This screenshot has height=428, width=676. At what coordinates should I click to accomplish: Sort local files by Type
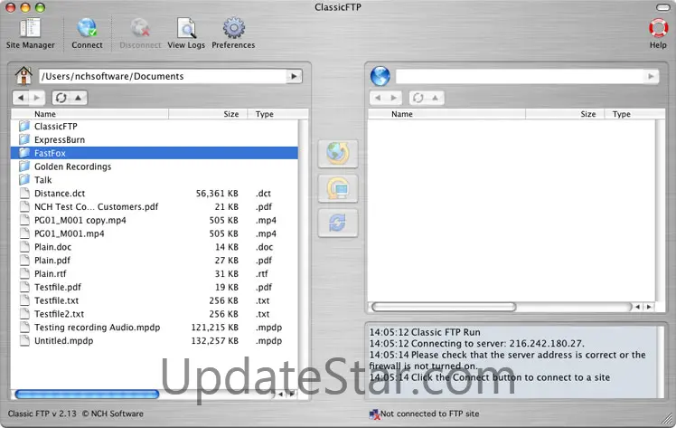277,114
